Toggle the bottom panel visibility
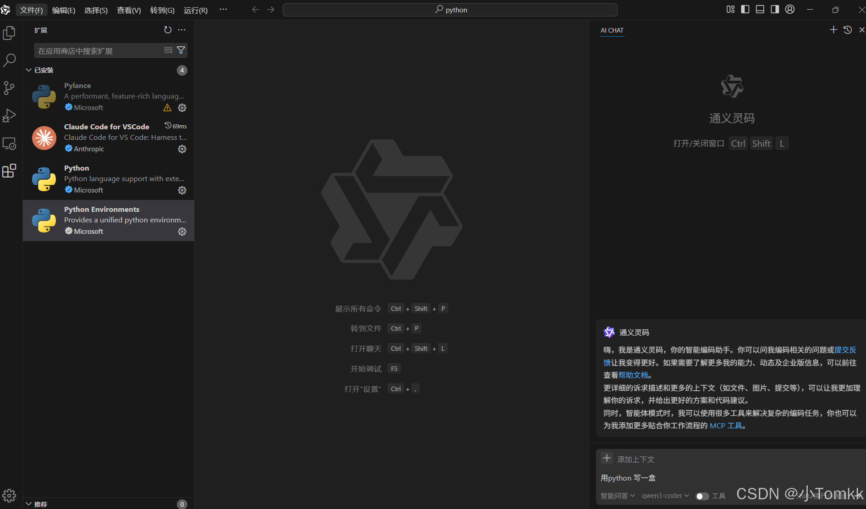 click(x=760, y=9)
